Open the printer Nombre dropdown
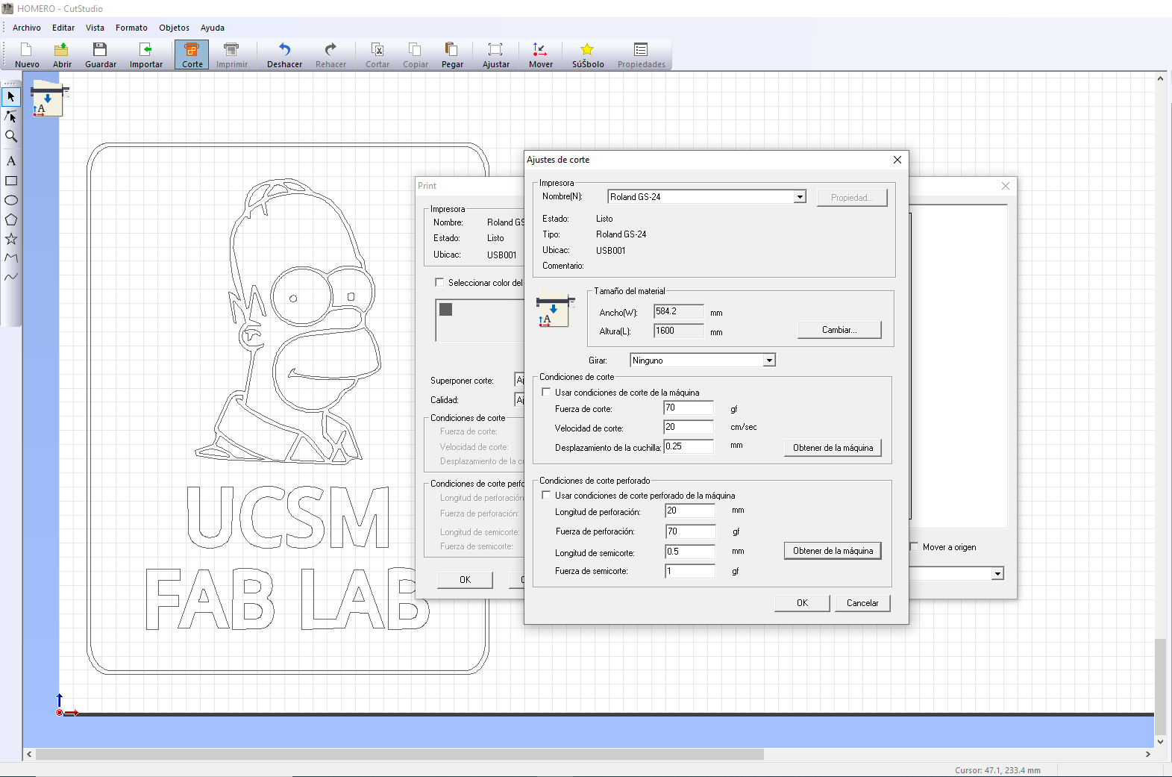This screenshot has width=1172, height=777. click(x=800, y=197)
